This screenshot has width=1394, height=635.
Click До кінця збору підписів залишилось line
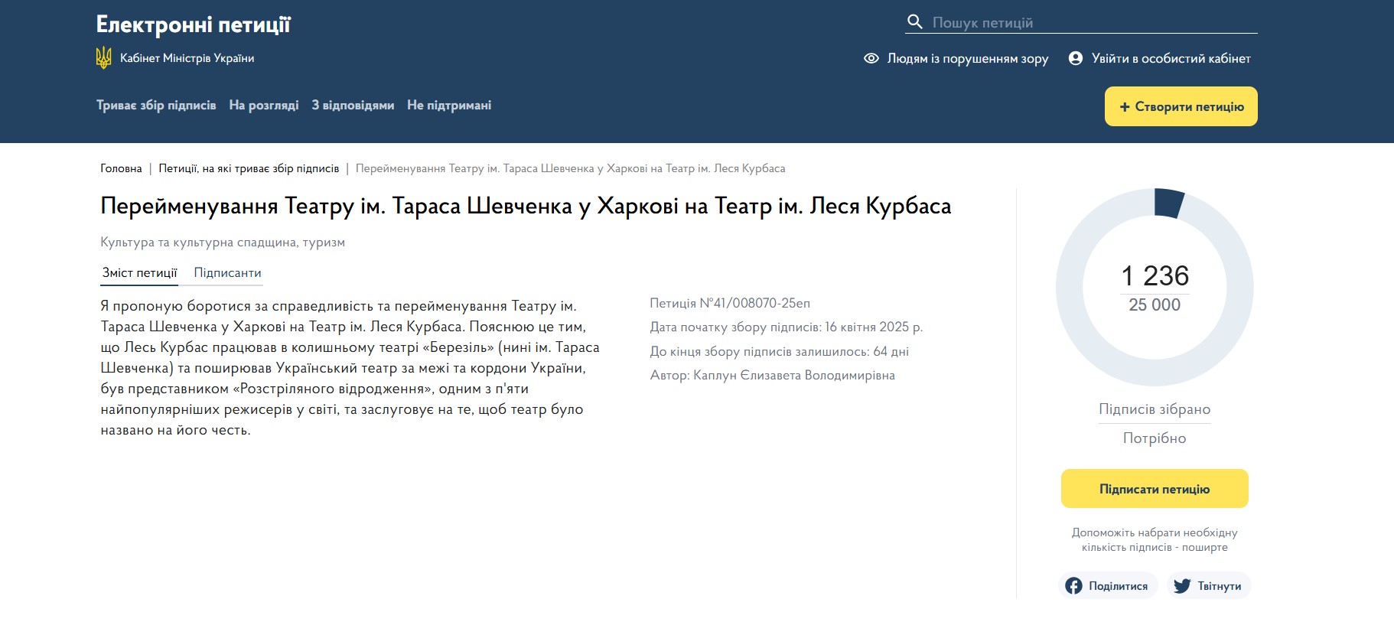780,352
